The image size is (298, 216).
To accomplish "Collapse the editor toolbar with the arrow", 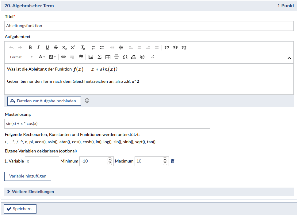I will (x=289, y=58).
